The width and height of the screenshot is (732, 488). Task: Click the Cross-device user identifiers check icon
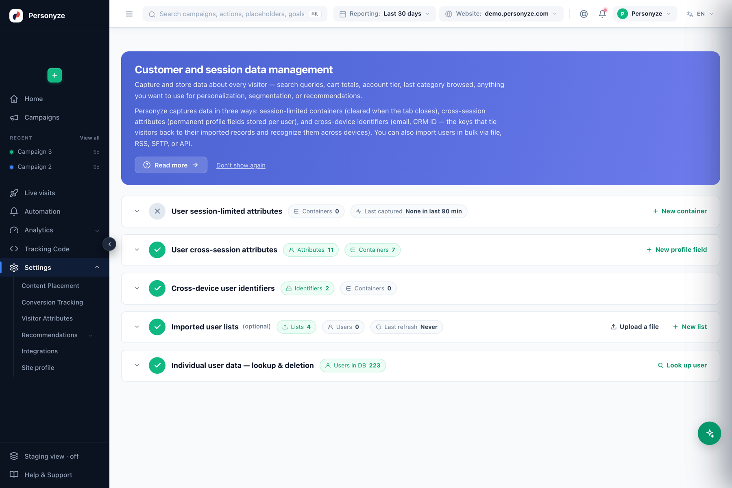157,288
